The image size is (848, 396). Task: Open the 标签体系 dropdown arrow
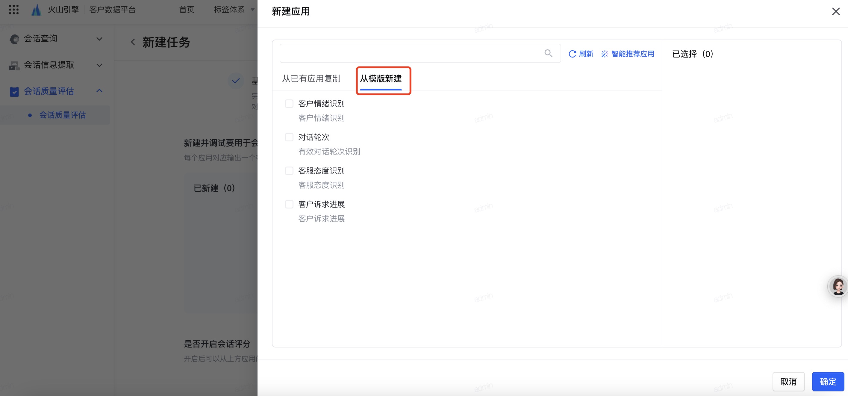252,10
